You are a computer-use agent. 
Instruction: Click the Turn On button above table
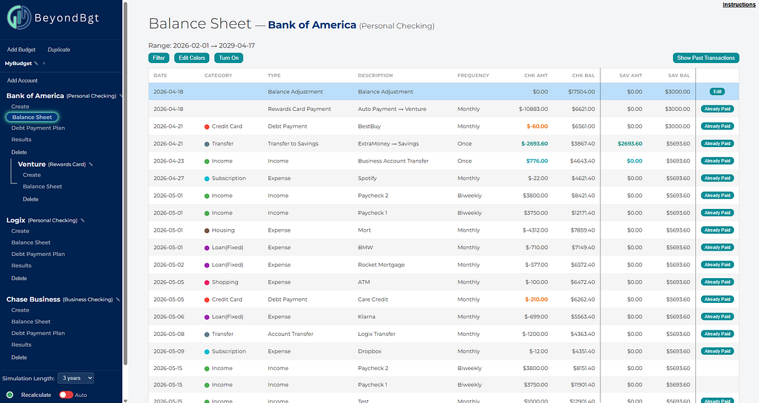coord(229,58)
